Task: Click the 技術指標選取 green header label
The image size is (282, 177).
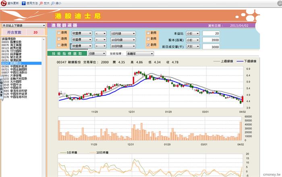Action: click(67, 53)
